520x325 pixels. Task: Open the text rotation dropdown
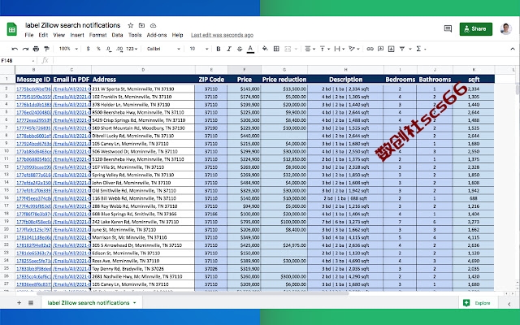(x=354, y=49)
